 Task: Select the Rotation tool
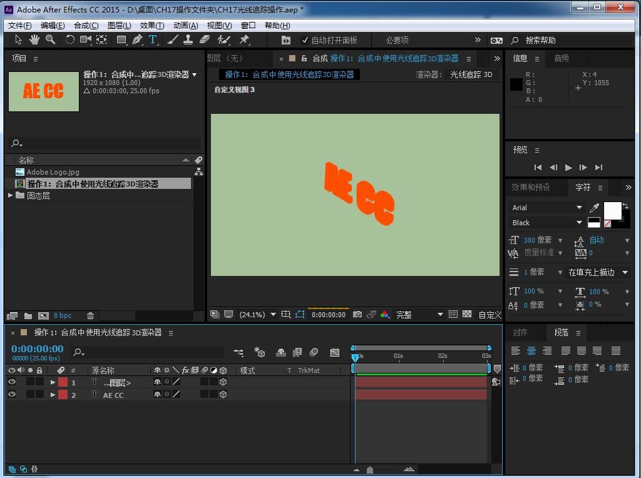pos(69,39)
